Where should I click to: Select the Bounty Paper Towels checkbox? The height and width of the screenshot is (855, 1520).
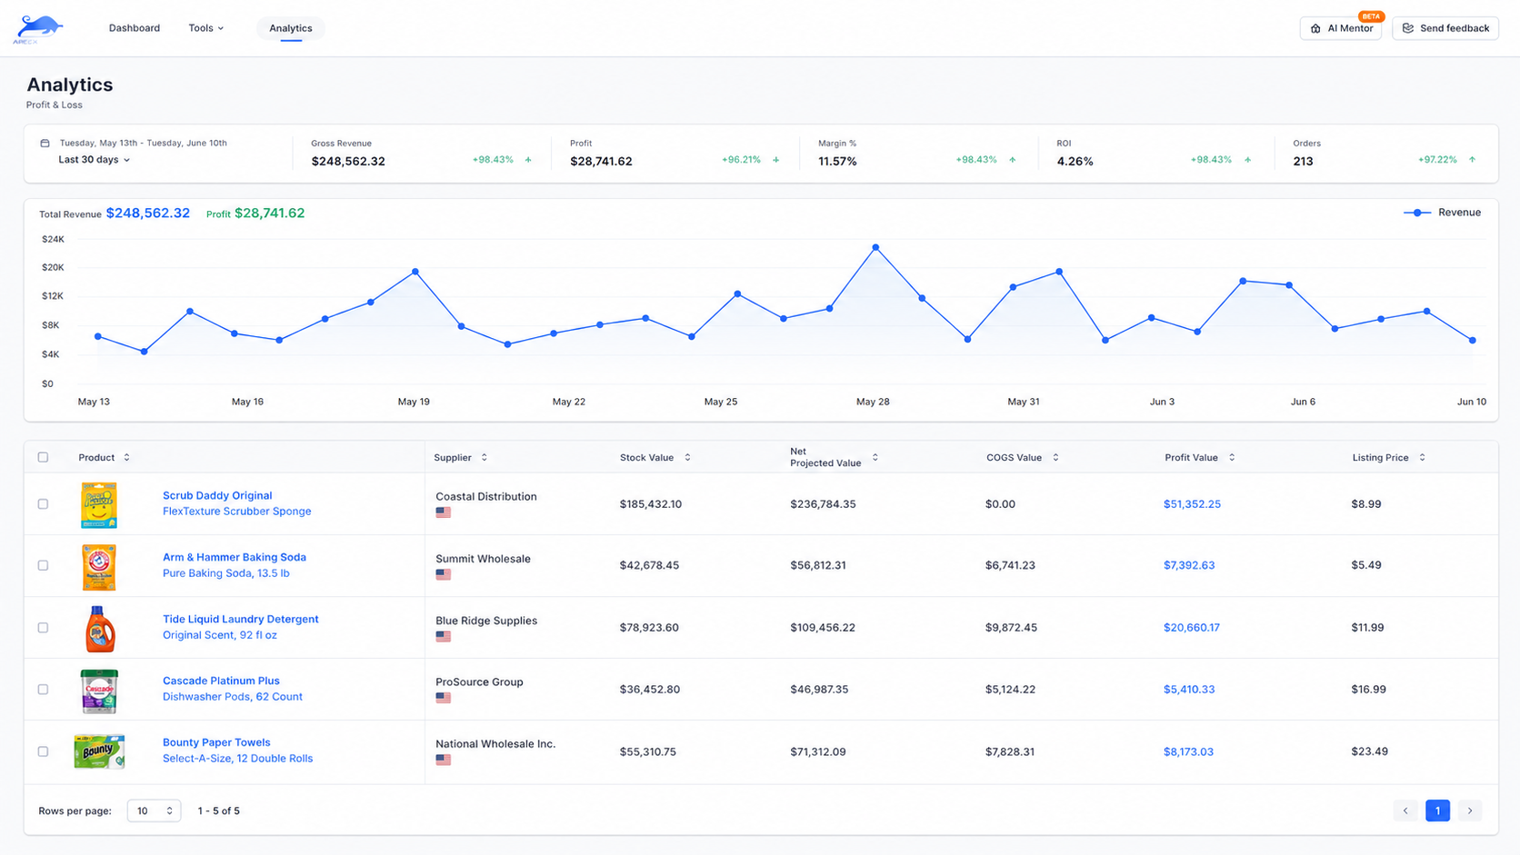coord(43,751)
